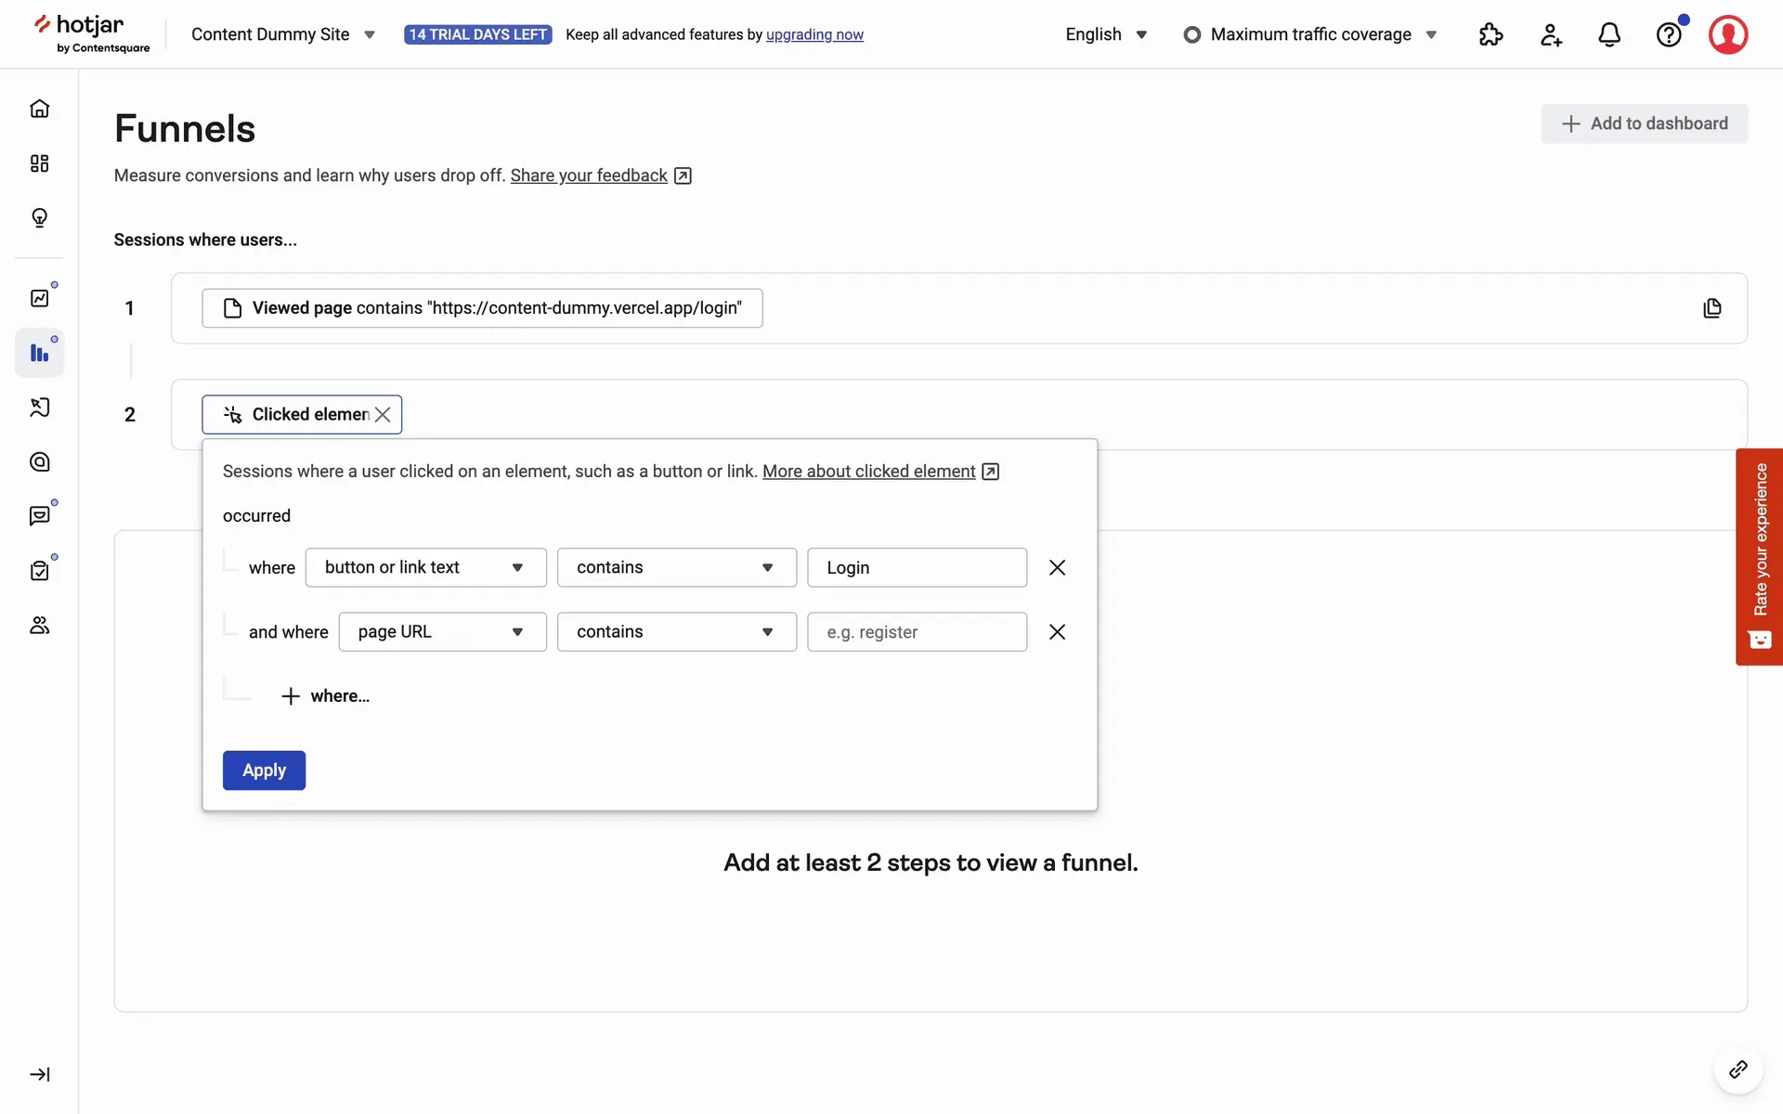Open the upgrading now link

(814, 35)
